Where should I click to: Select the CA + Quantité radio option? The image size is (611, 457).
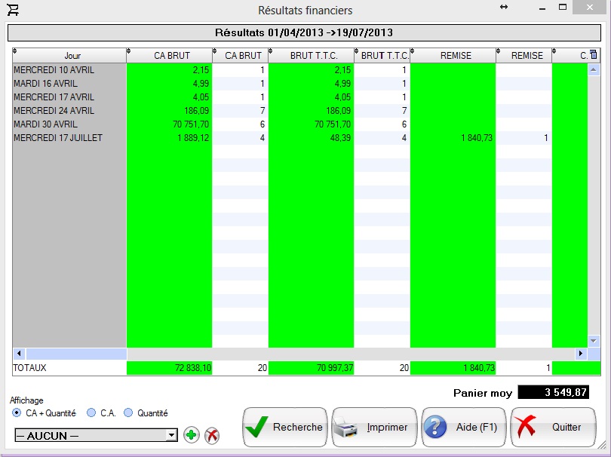coord(17,413)
